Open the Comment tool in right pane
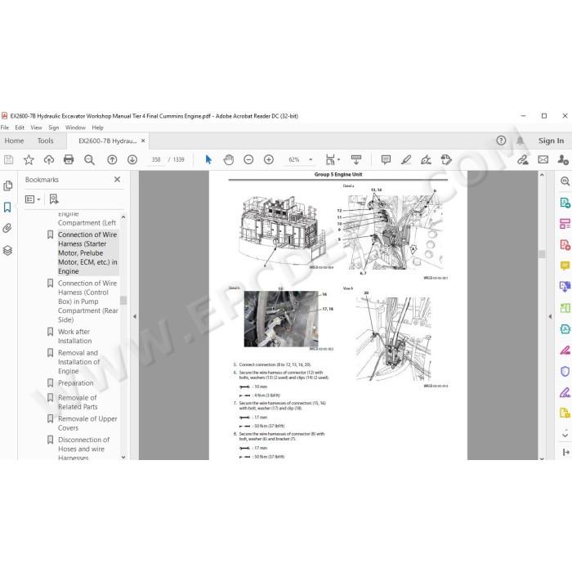Screen dimensions: 572x572 point(565,266)
